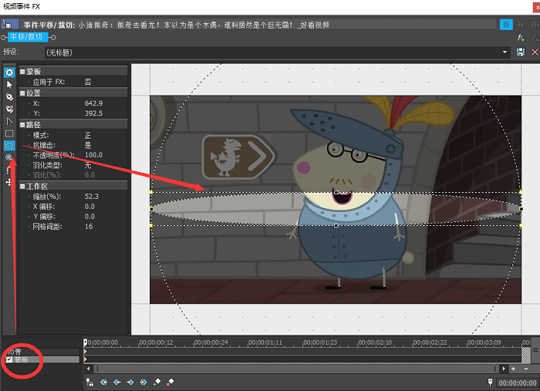Collapse the 蒙板 property group
The image size is (540, 391).
pyautogui.click(x=22, y=72)
